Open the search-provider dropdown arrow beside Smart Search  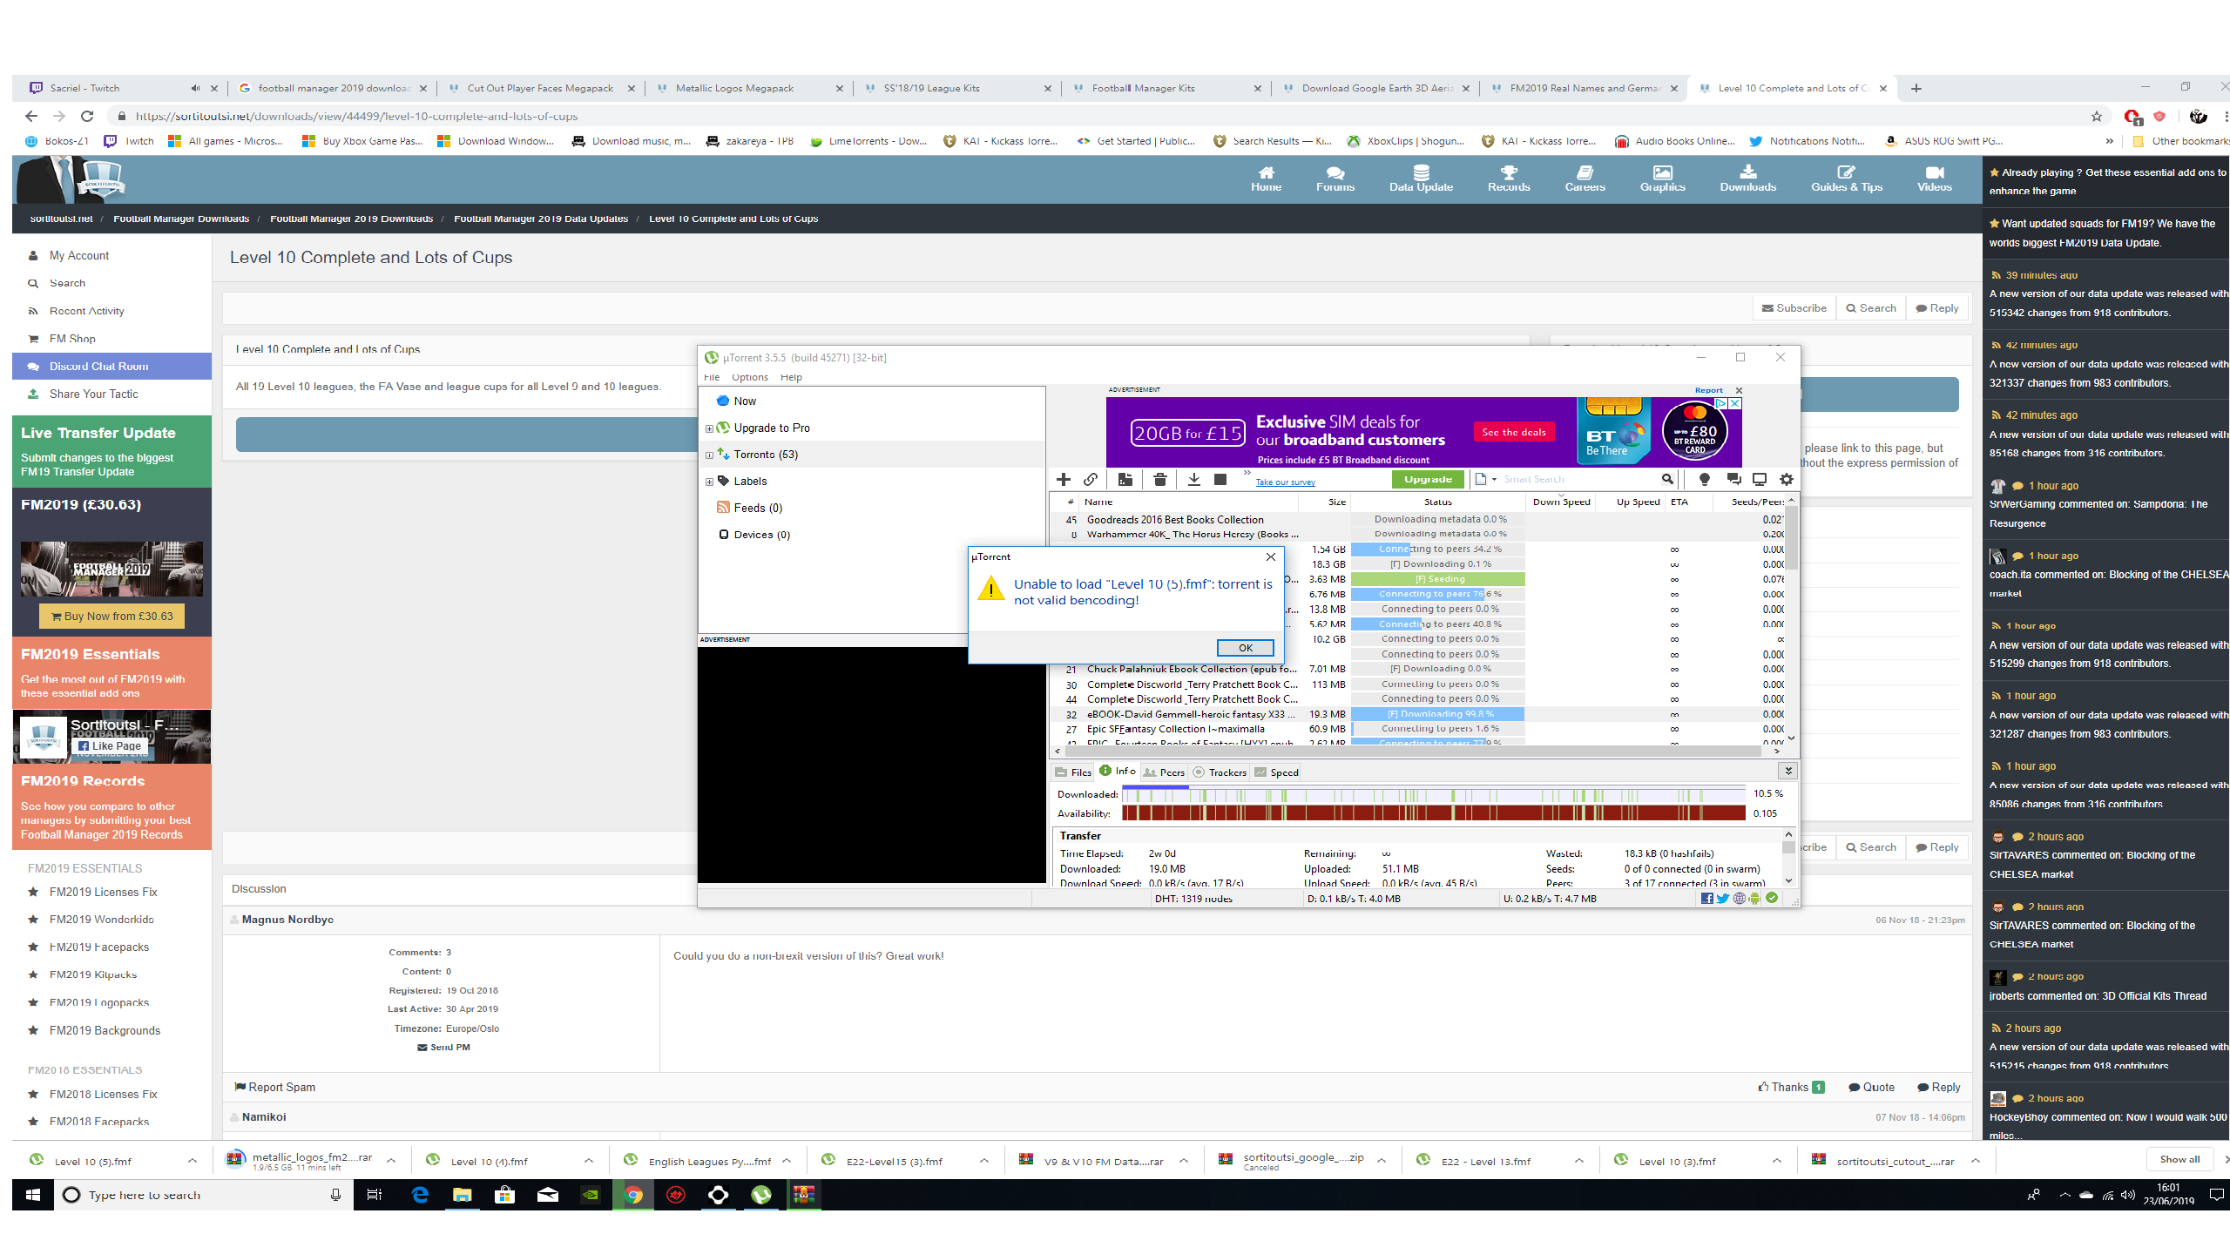click(1494, 479)
